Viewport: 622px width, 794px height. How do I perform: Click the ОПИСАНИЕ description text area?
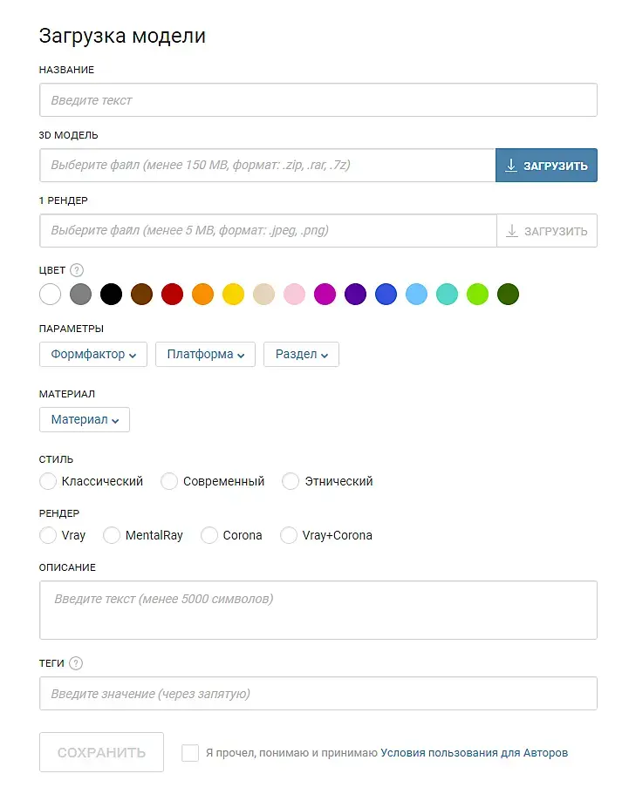(318, 610)
